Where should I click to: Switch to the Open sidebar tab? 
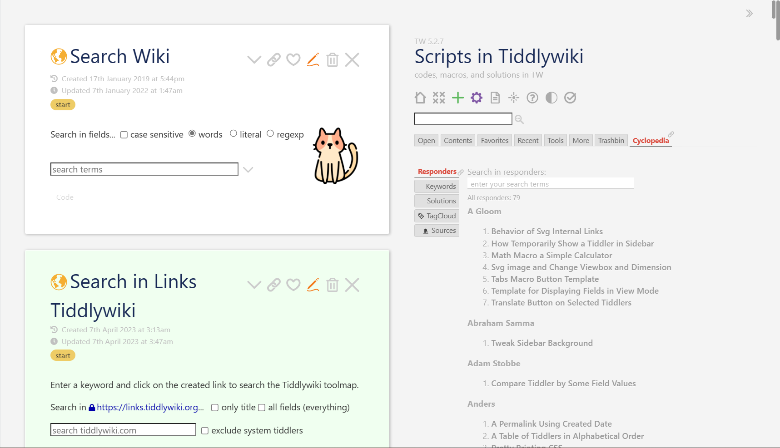pos(426,140)
